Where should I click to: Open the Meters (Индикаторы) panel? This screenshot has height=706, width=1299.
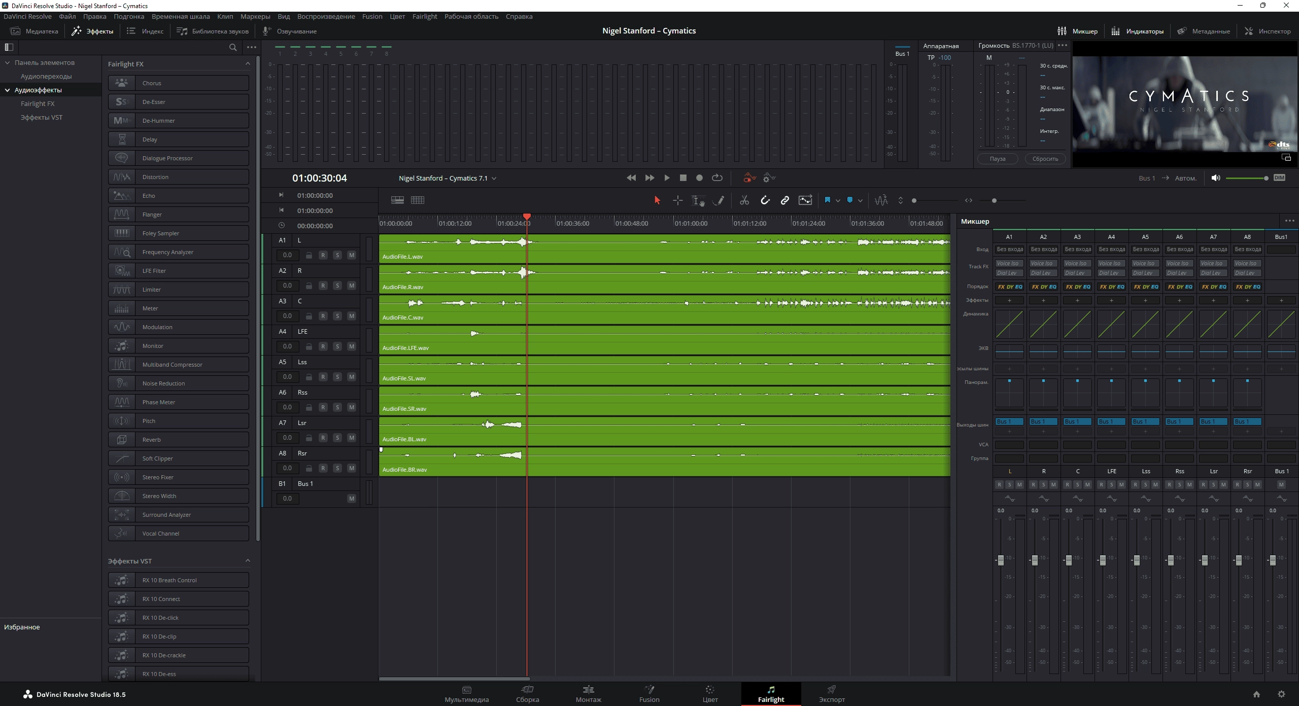click(1138, 31)
